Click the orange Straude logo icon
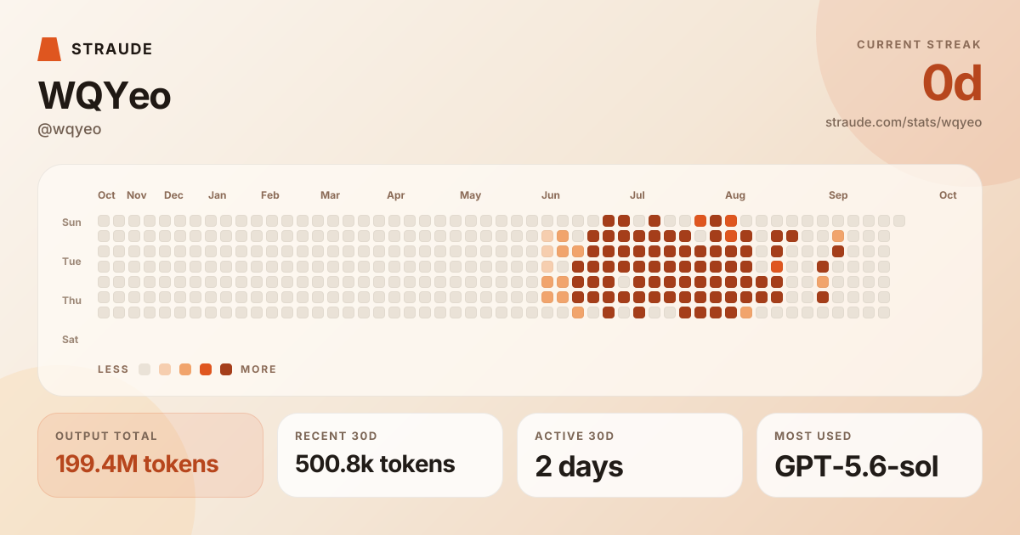Screen dimensions: 1020x535 tap(49, 49)
